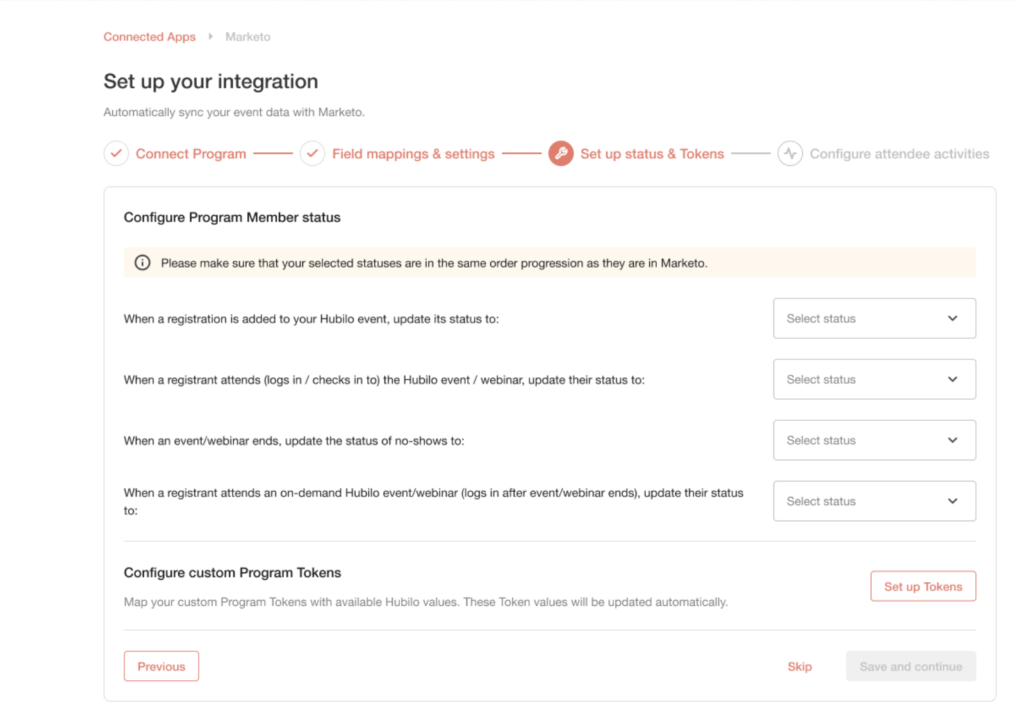Open the status dropdown for on-demand attendance
Image resolution: width=1015 pixels, height=716 pixels.
[874, 501]
